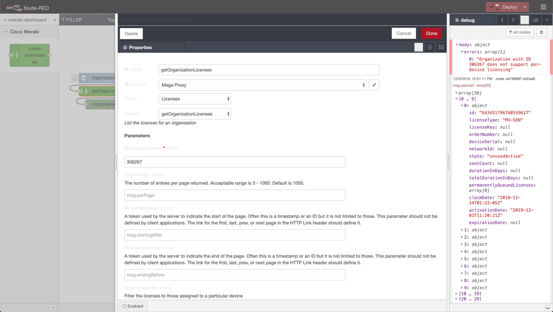The width and height of the screenshot is (553, 312).
Task: Expand the [20 … 29] range group
Action: tap(456, 299)
